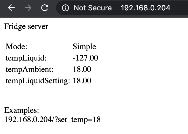Viewport: 188px width, 134px height.
Task: Open the site information circle icon
Action: (66, 8)
